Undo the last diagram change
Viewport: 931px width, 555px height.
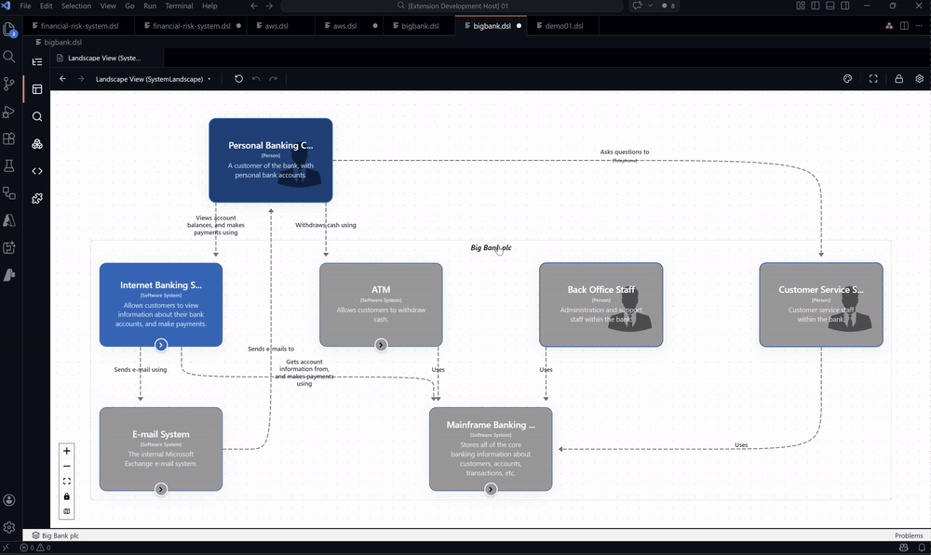coord(256,79)
